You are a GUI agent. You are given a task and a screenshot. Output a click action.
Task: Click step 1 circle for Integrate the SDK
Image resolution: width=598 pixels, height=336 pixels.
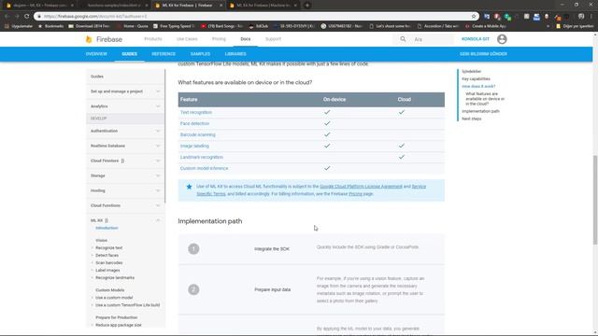[x=193, y=249]
